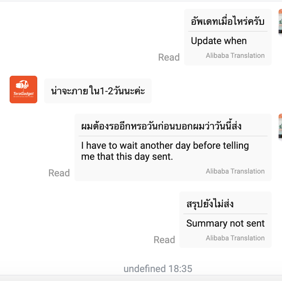The height and width of the screenshot is (281, 282).
Task: Click Alibaba Translation label under 'Update when'
Action: point(235,55)
